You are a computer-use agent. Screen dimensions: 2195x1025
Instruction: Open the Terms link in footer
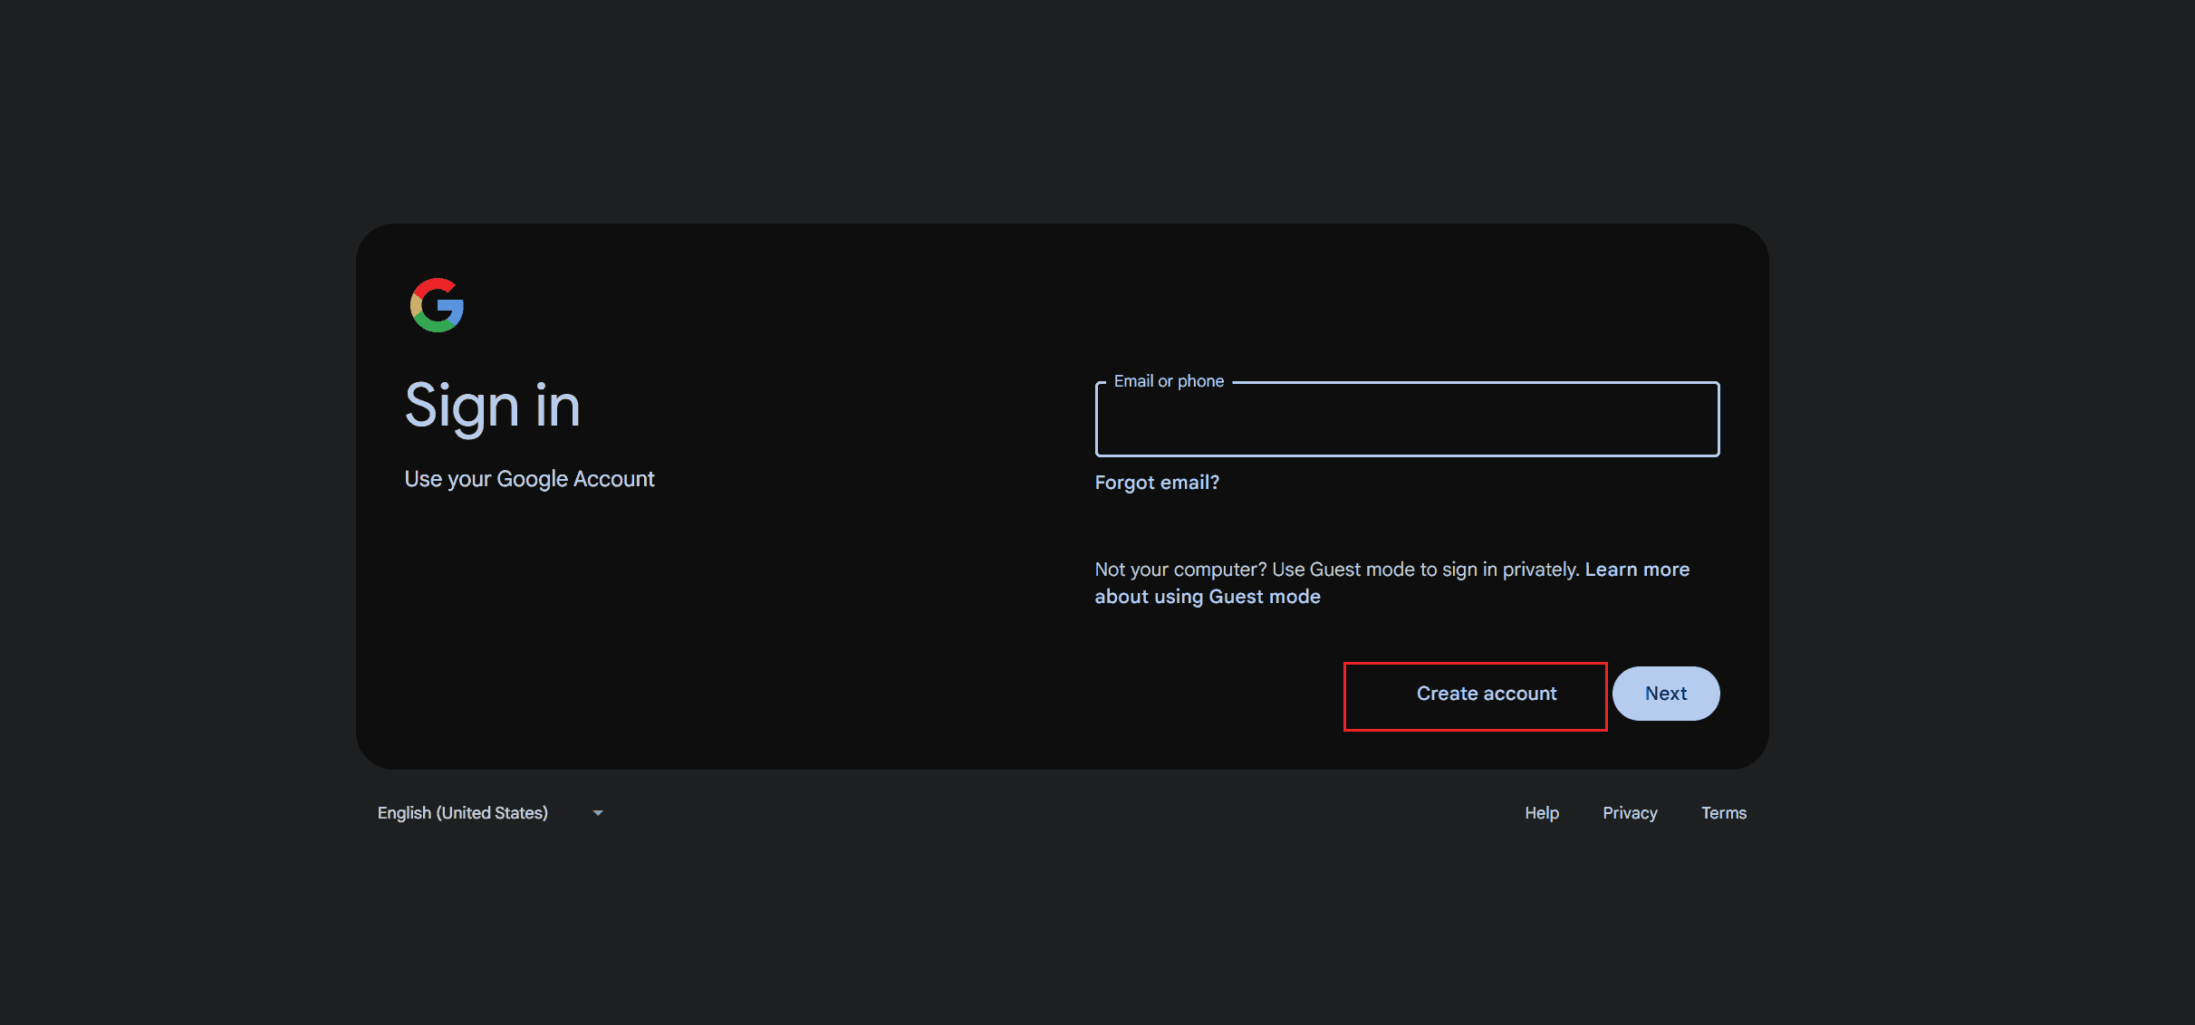(x=1723, y=813)
